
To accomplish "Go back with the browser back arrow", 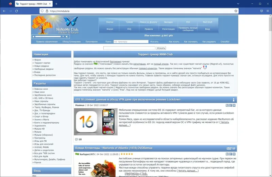I will 4,11.
